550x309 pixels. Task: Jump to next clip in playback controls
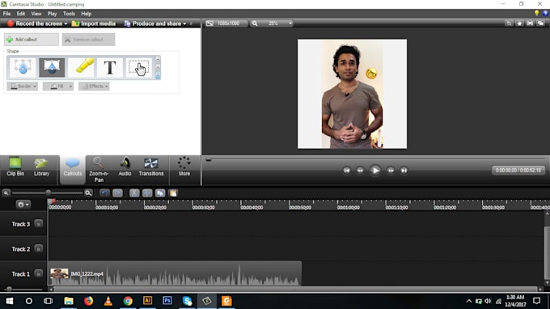click(x=404, y=171)
